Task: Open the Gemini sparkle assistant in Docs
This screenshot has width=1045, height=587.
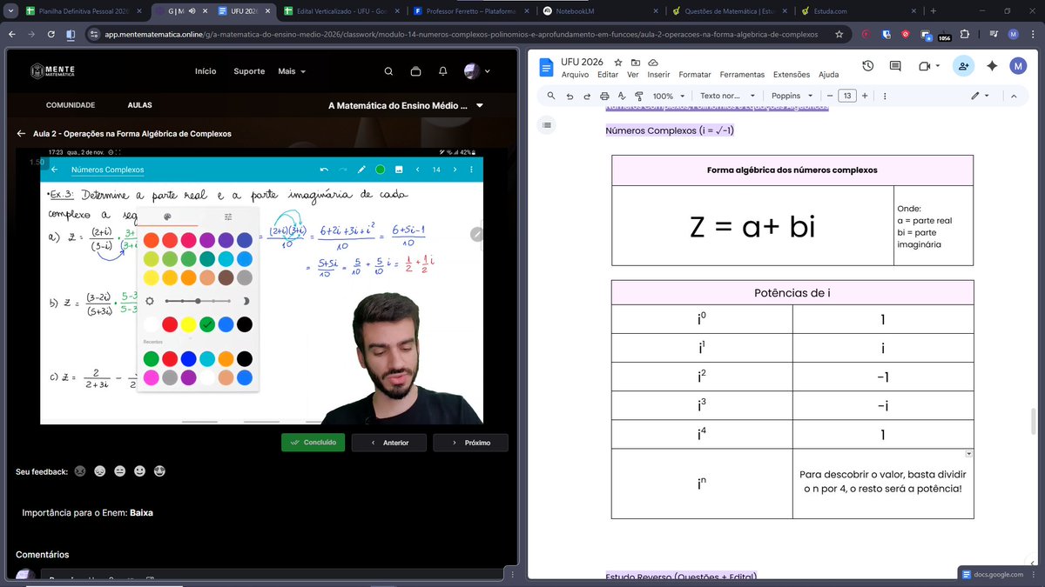Action: coord(991,66)
